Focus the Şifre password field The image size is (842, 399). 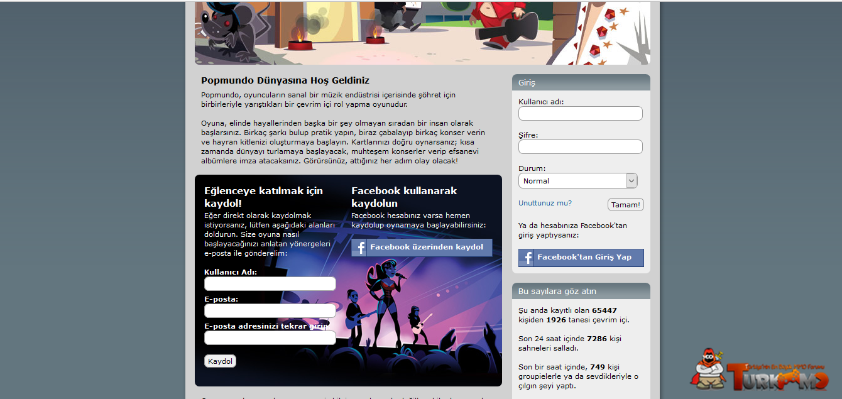[x=581, y=147]
